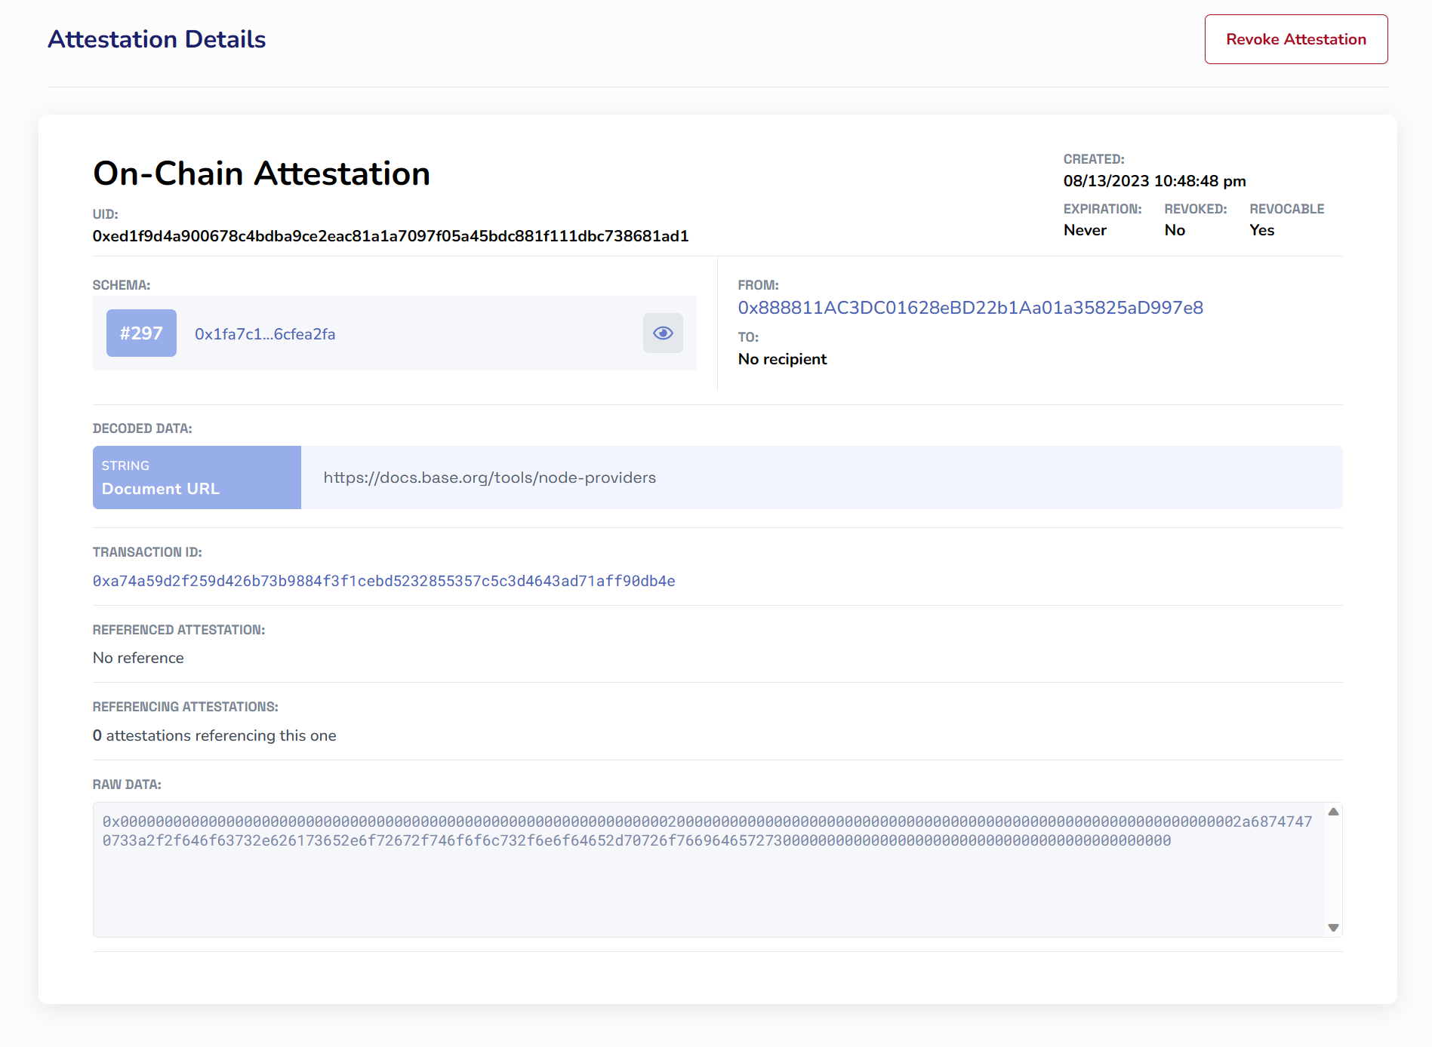Click the Attestation Details page title
Viewport: 1432px width, 1047px height.
pos(157,39)
